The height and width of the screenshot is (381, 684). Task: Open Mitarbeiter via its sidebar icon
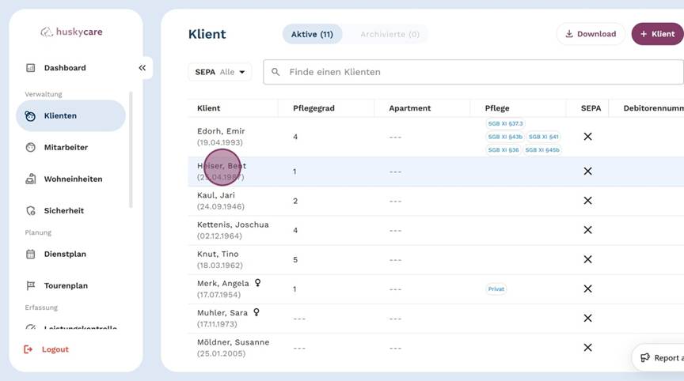pyautogui.click(x=30, y=147)
